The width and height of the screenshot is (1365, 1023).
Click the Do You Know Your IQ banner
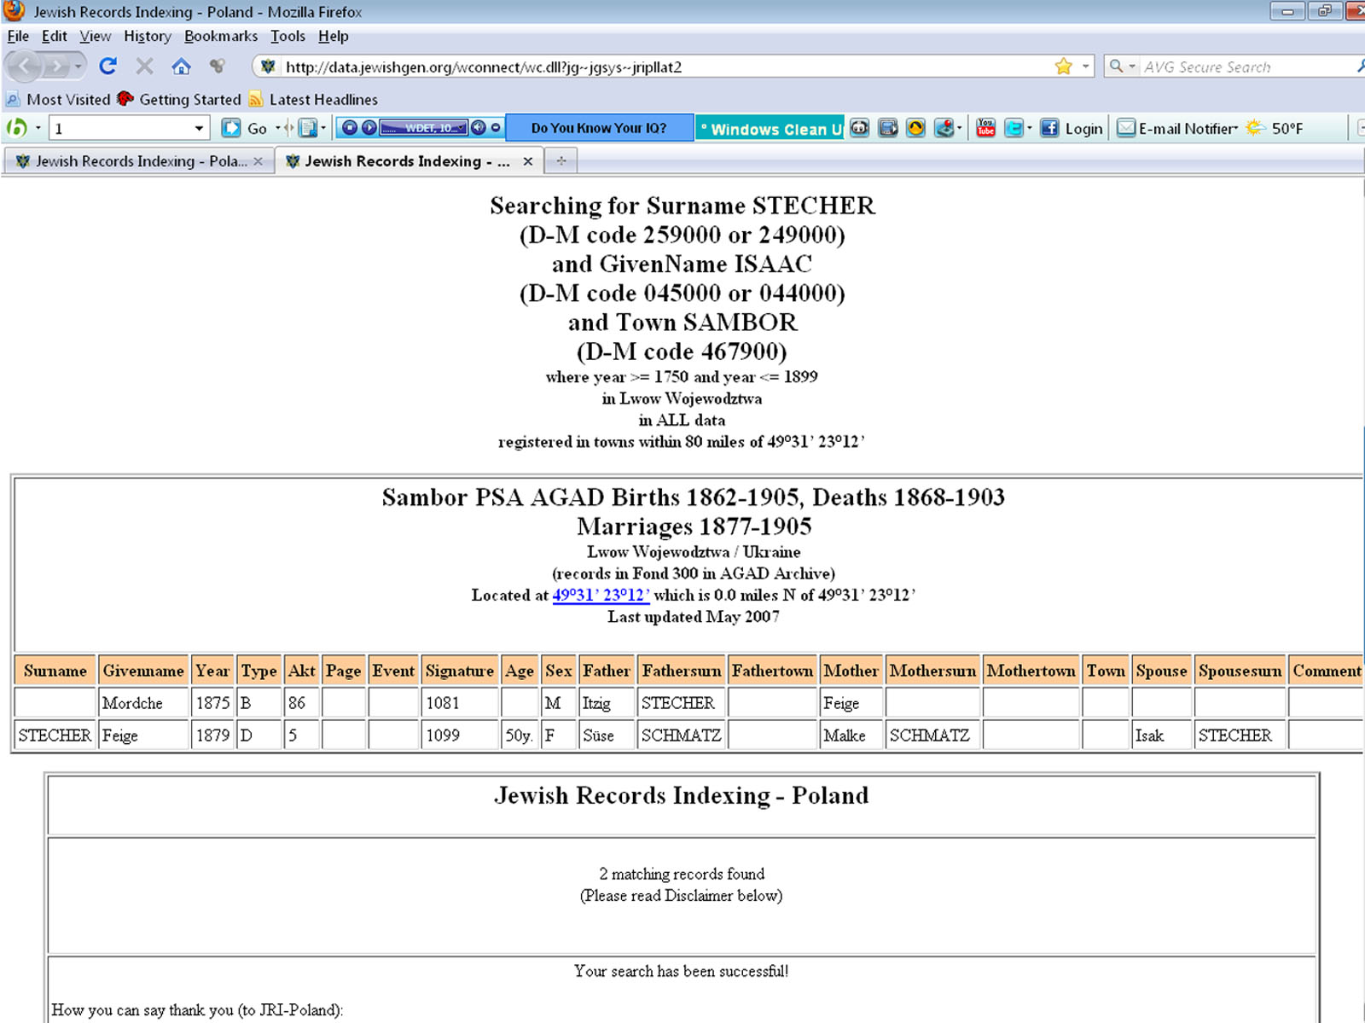pos(599,128)
